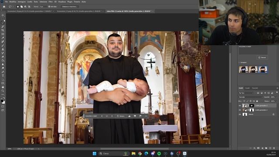The image size is (279, 157).
Task: Click the create new layer icon
Action: click(270, 148)
